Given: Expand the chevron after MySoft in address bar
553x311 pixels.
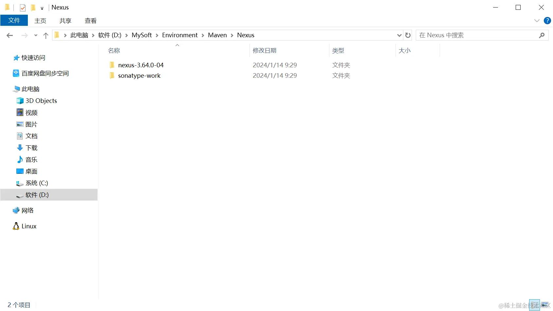Looking at the screenshot, I should [x=157, y=35].
